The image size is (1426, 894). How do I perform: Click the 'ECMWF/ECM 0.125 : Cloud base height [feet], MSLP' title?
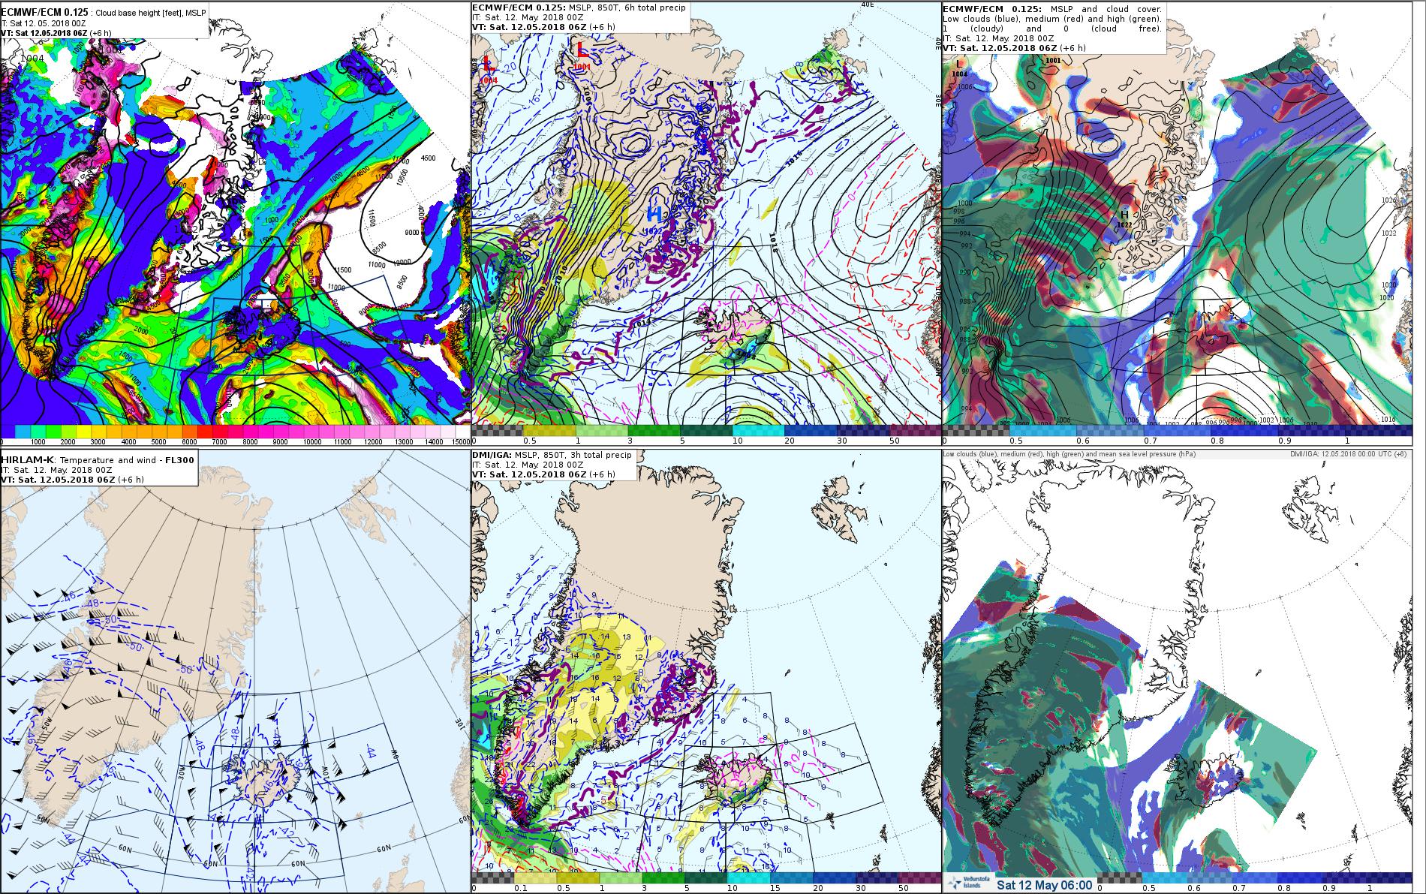coord(104,13)
